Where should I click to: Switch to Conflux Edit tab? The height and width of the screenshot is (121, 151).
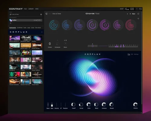point(132,54)
